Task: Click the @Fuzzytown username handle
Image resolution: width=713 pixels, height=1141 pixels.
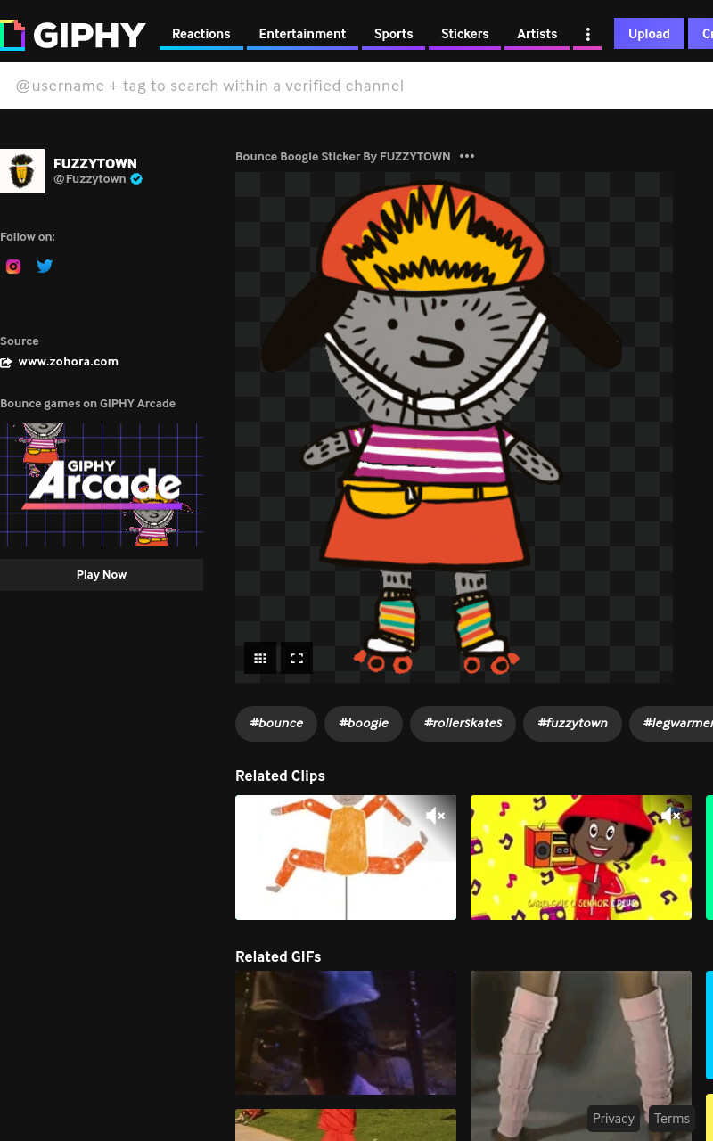Action: [90, 179]
